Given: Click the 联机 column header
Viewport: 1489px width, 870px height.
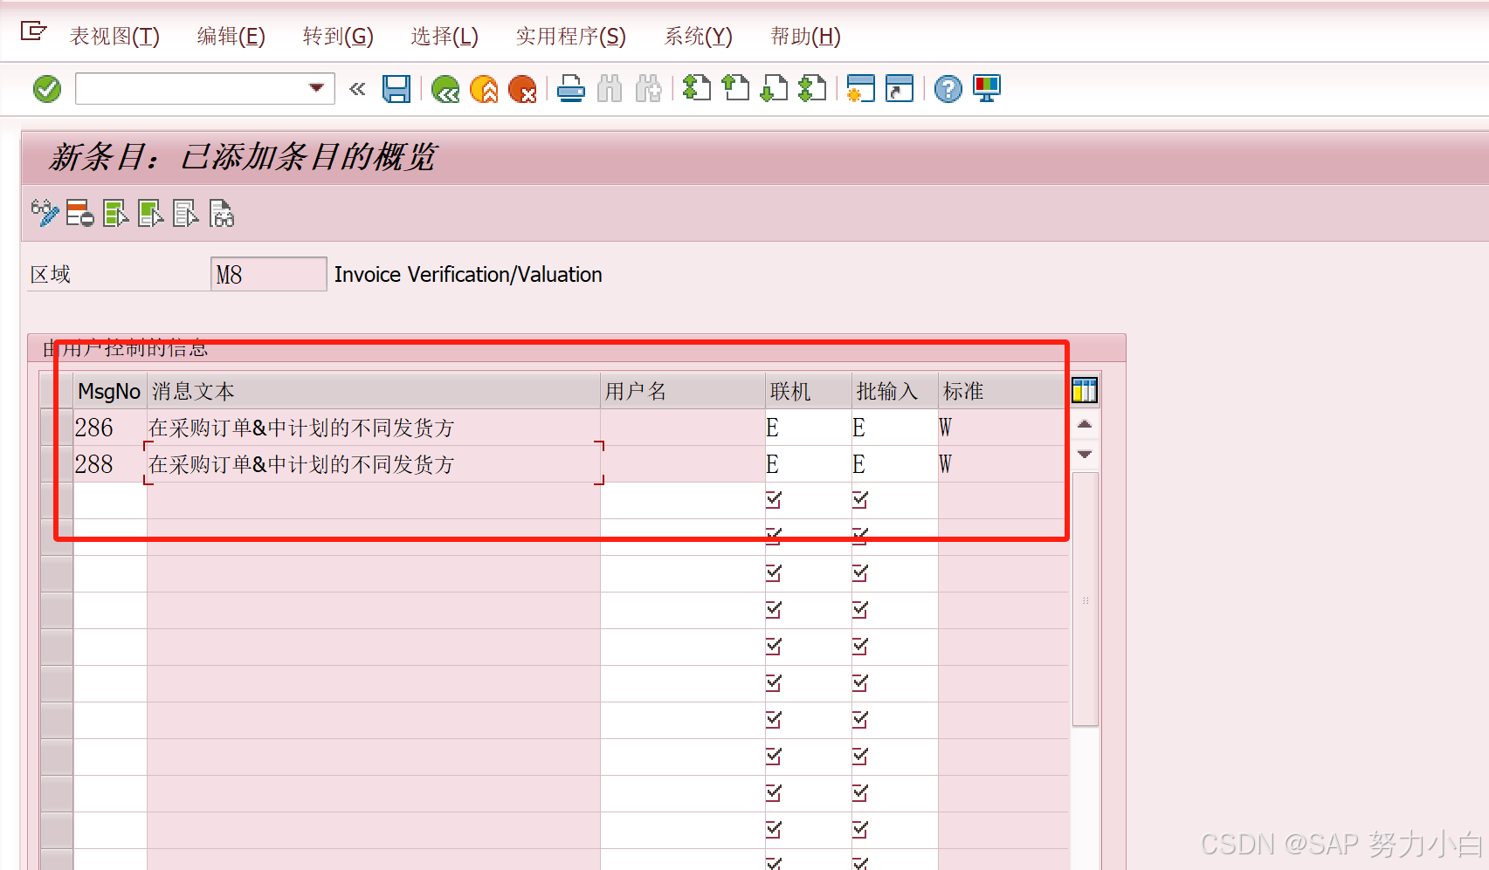Looking at the screenshot, I should (809, 391).
